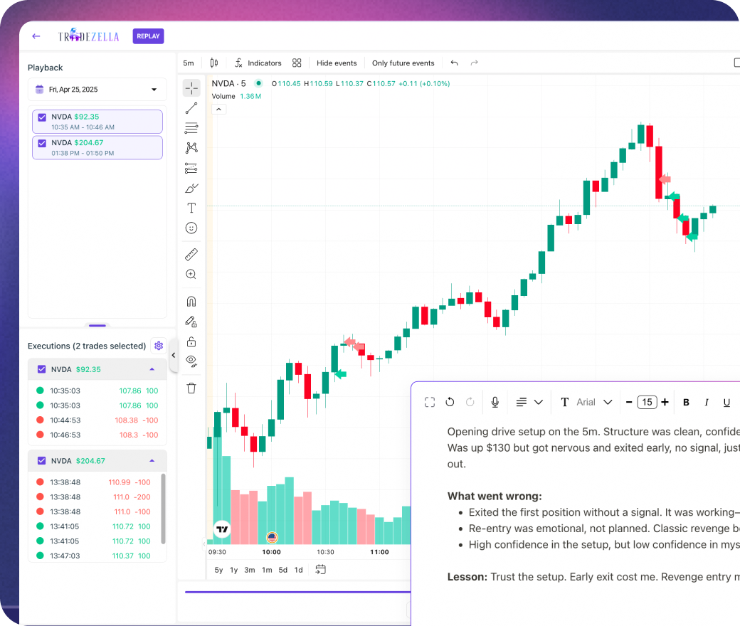
Task: Open the Arial font family dropdown
Action: coord(595,402)
